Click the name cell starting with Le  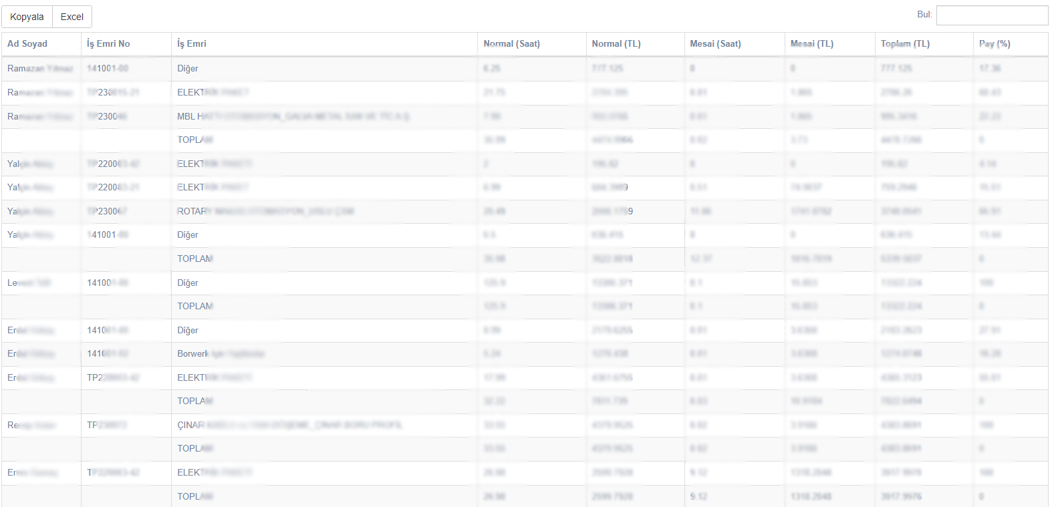(29, 283)
